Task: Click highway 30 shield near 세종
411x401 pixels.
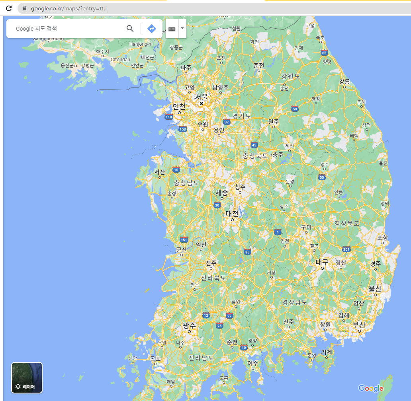Action: coord(217,205)
